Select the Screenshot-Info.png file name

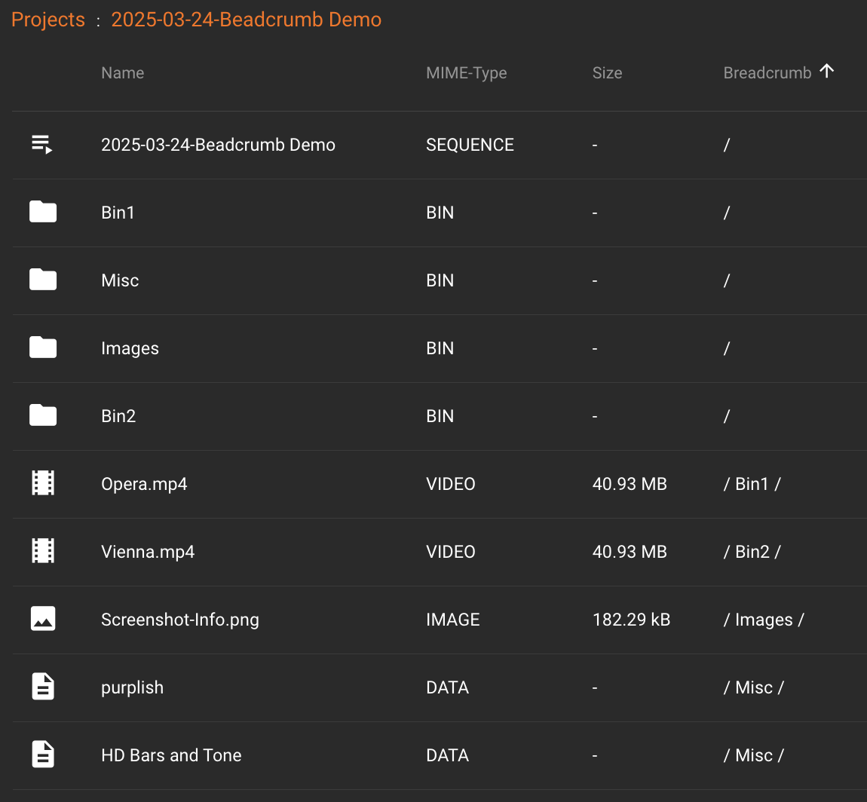(179, 620)
